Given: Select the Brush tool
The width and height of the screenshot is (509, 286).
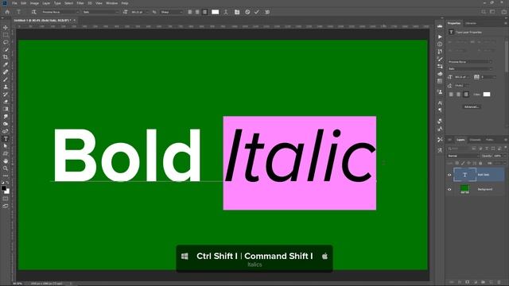Looking at the screenshot, I should (x=6, y=79).
